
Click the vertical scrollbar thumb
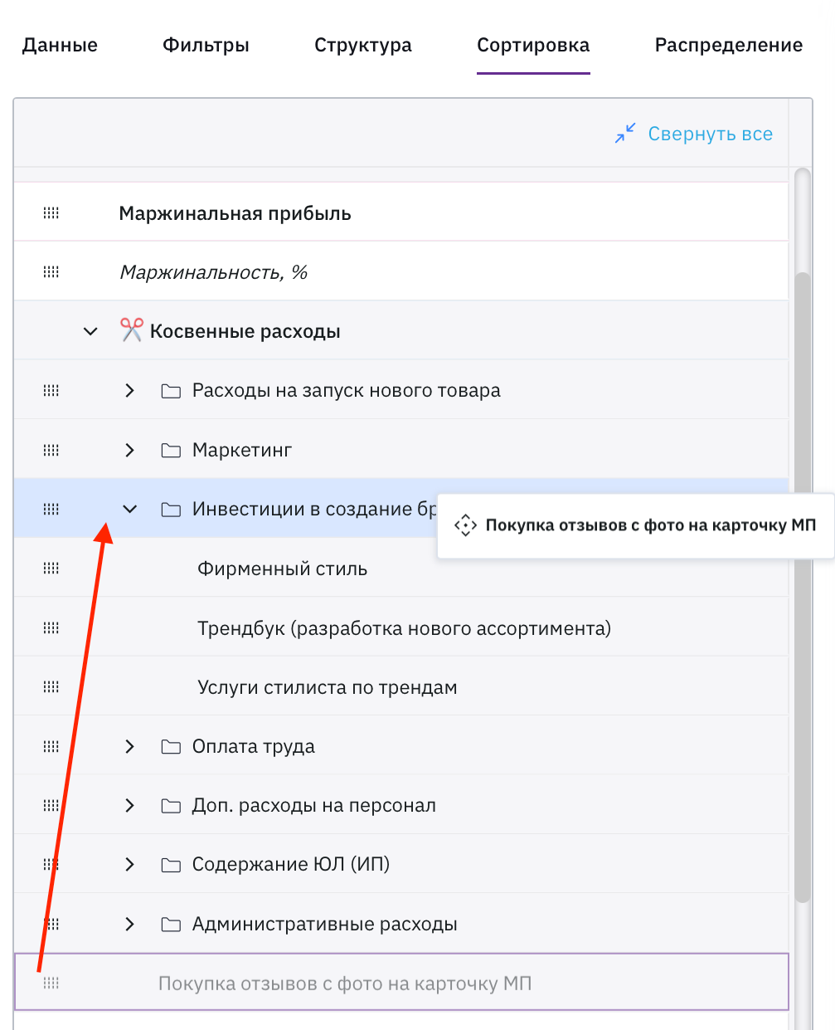pyautogui.click(x=801, y=581)
